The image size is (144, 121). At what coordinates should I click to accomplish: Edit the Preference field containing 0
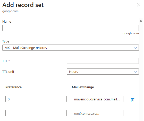point(36,99)
